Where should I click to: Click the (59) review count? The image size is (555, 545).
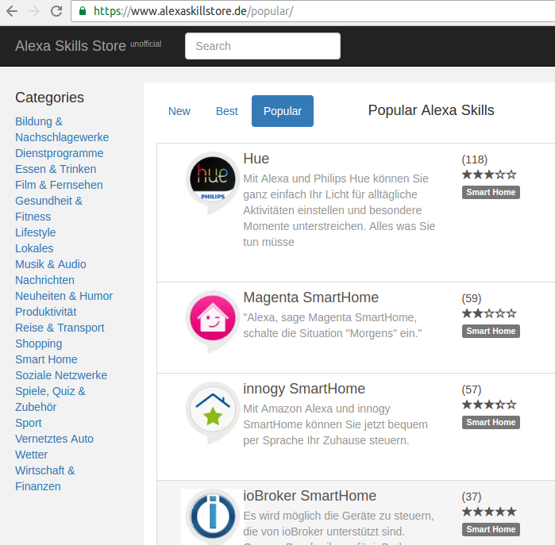tap(471, 298)
